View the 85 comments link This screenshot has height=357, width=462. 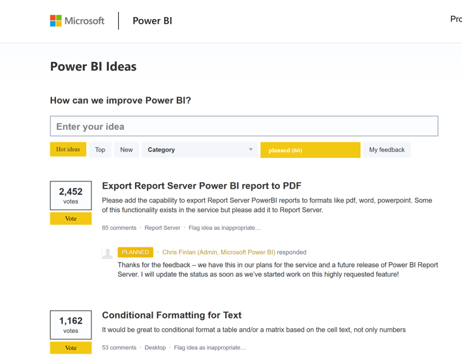(119, 228)
